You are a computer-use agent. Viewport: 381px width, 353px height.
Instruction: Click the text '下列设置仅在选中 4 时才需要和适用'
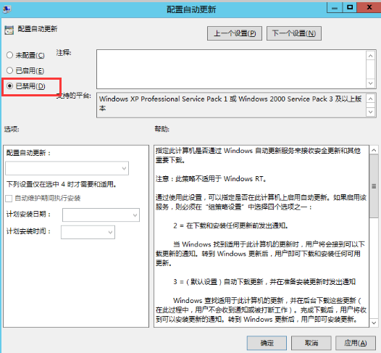pyautogui.click(x=62, y=184)
